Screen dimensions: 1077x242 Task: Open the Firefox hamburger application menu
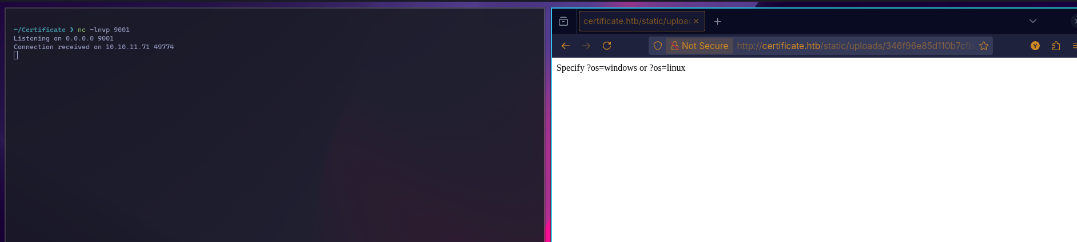(1075, 46)
